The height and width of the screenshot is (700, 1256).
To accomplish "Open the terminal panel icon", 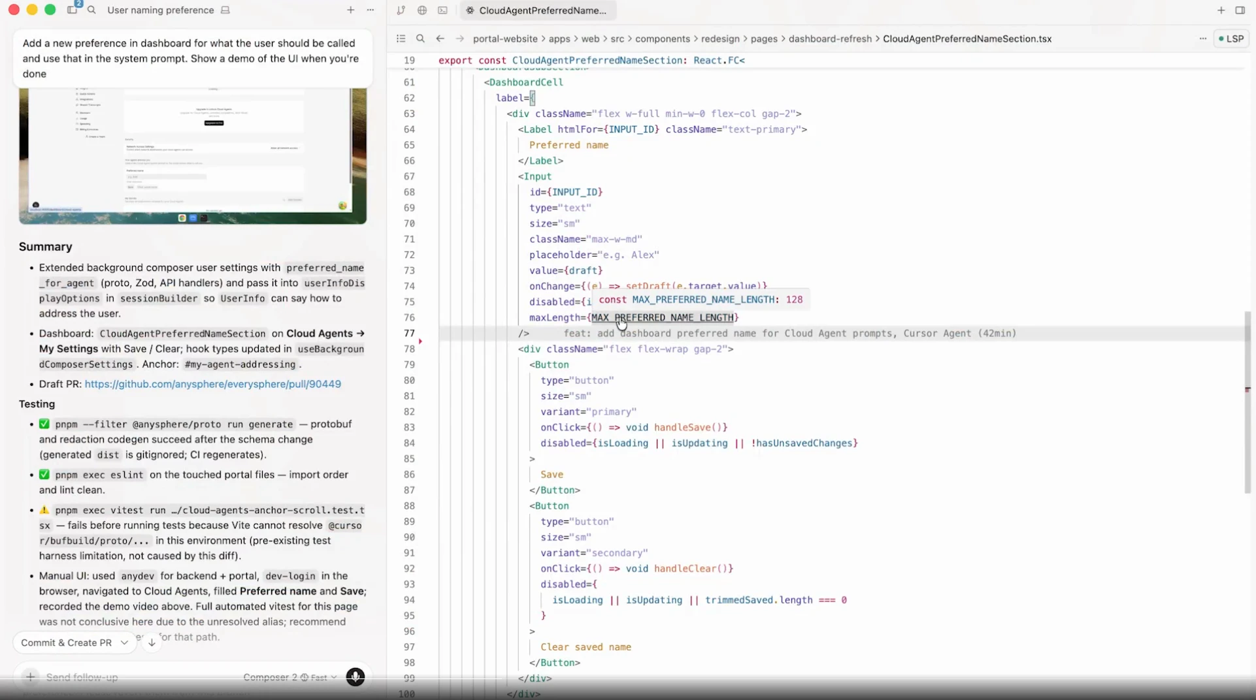I will point(442,10).
